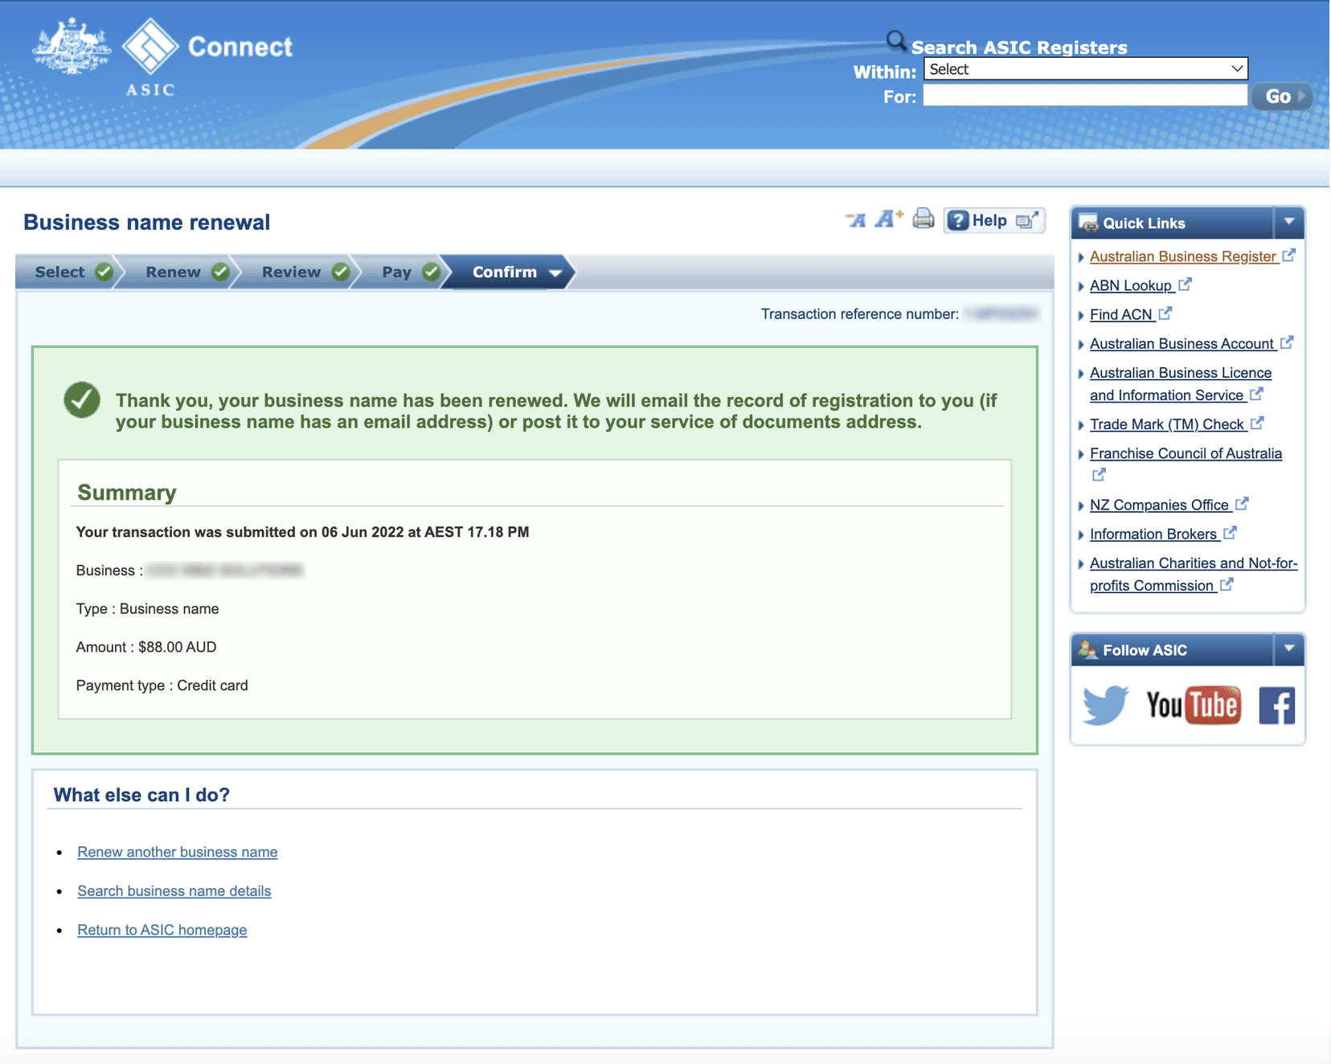The image size is (1331, 1064).
Task: Collapse the Quick Links panel
Action: click(1289, 223)
